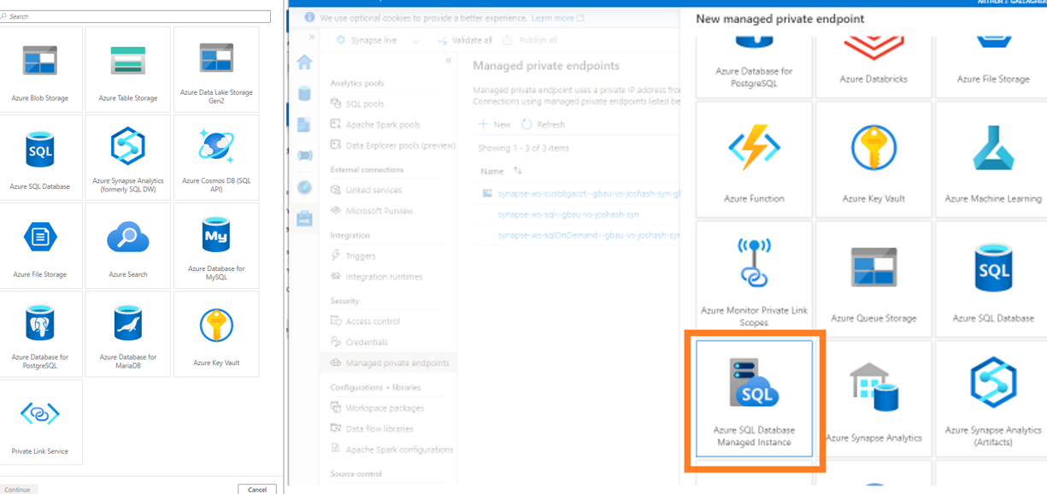Open synapse-ws-sql endpoint link

click(568, 215)
